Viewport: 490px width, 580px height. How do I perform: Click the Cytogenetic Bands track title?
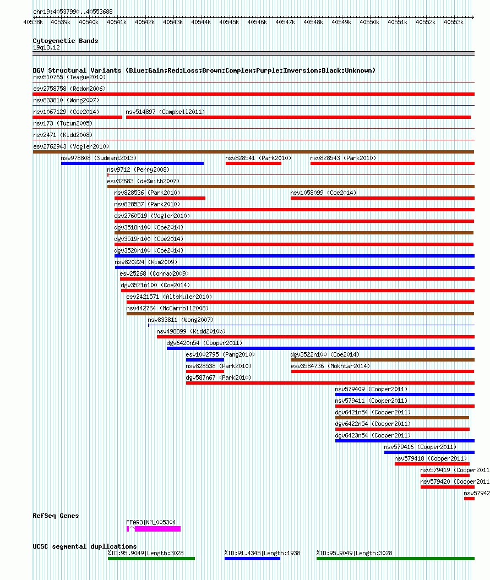pyautogui.click(x=66, y=41)
